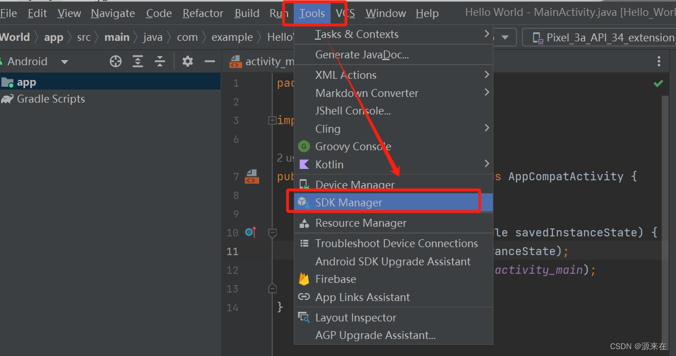Launch Layout Inspector from menu
The image size is (676, 356).
pyautogui.click(x=393, y=317)
